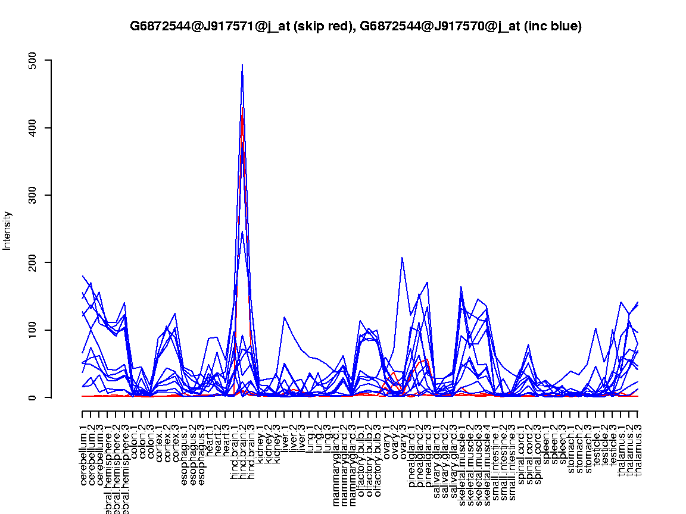The height and width of the screenshot is (514, 686).
Task: Click the 100 y-axis tick label
Action: click(x=32, y=330)
